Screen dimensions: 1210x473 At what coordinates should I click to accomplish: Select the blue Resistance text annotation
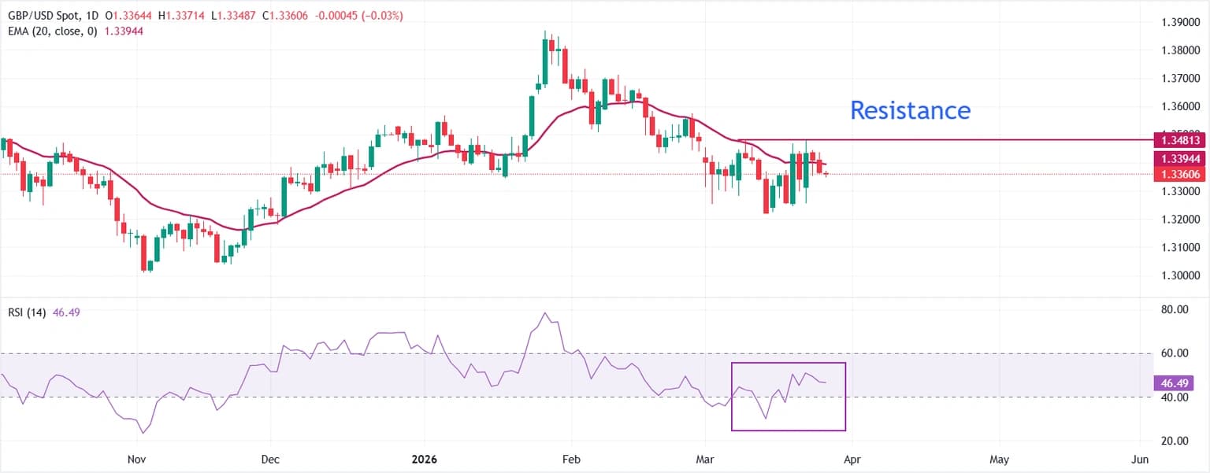click(x=910, y=110)
